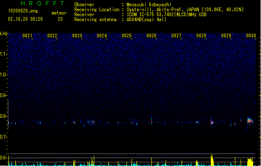Click the kHz axis unit label
Image resolution: width=261 pixels, height=166 pixels.
pos(4,34)
